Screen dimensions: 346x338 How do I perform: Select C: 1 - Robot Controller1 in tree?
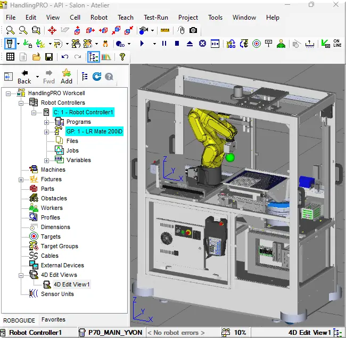coord(83,112)
